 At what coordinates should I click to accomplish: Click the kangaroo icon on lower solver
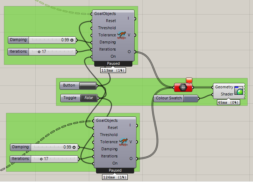tap(123, 142)
